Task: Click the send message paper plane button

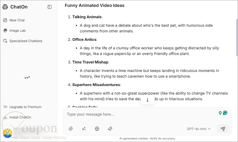Action: [x=223, y=129]
